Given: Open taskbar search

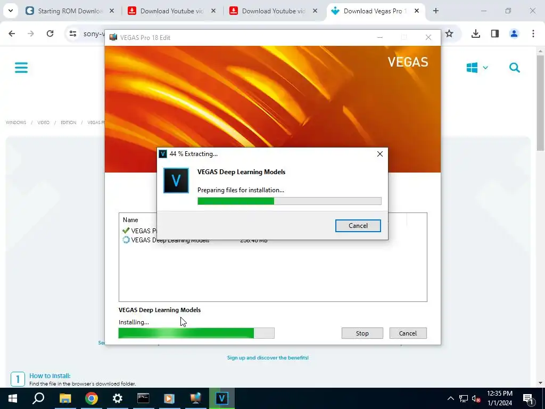Looking at the screenshot, I should tap(38, 398).
